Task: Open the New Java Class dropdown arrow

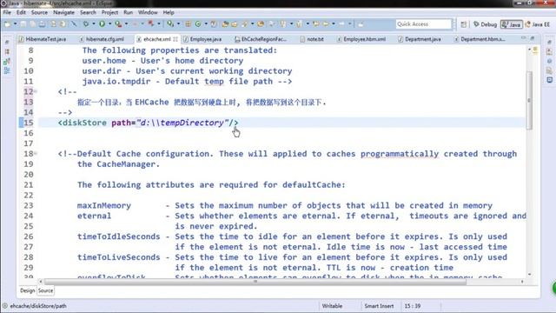Action: (206, 24)
